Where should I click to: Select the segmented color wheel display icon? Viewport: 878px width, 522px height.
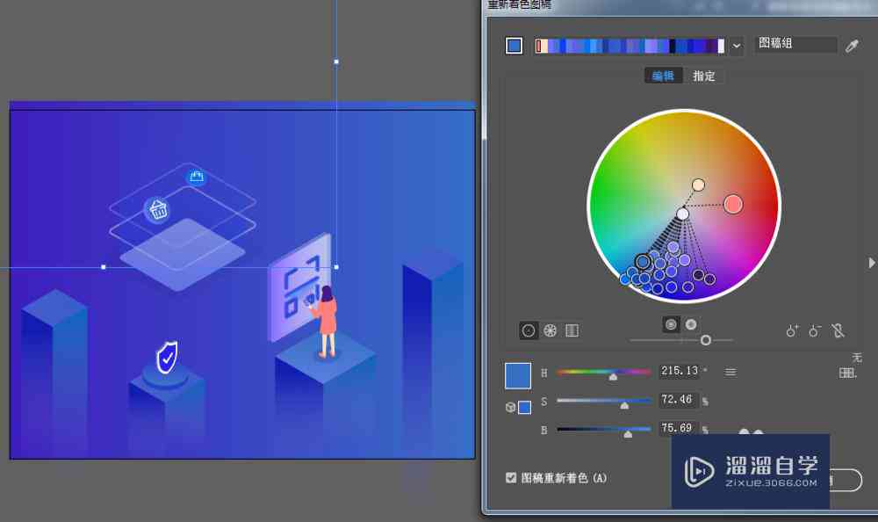(550, 330)
